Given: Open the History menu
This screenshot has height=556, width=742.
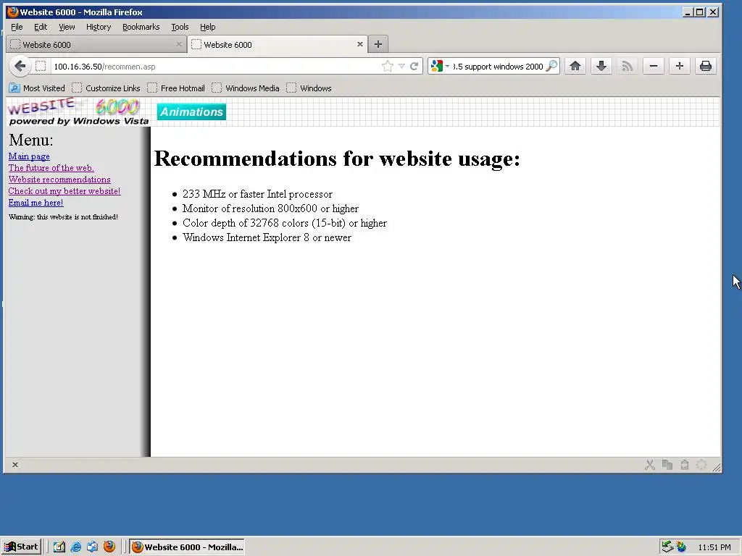Looking at the screenshot, I should click(99, 27).
